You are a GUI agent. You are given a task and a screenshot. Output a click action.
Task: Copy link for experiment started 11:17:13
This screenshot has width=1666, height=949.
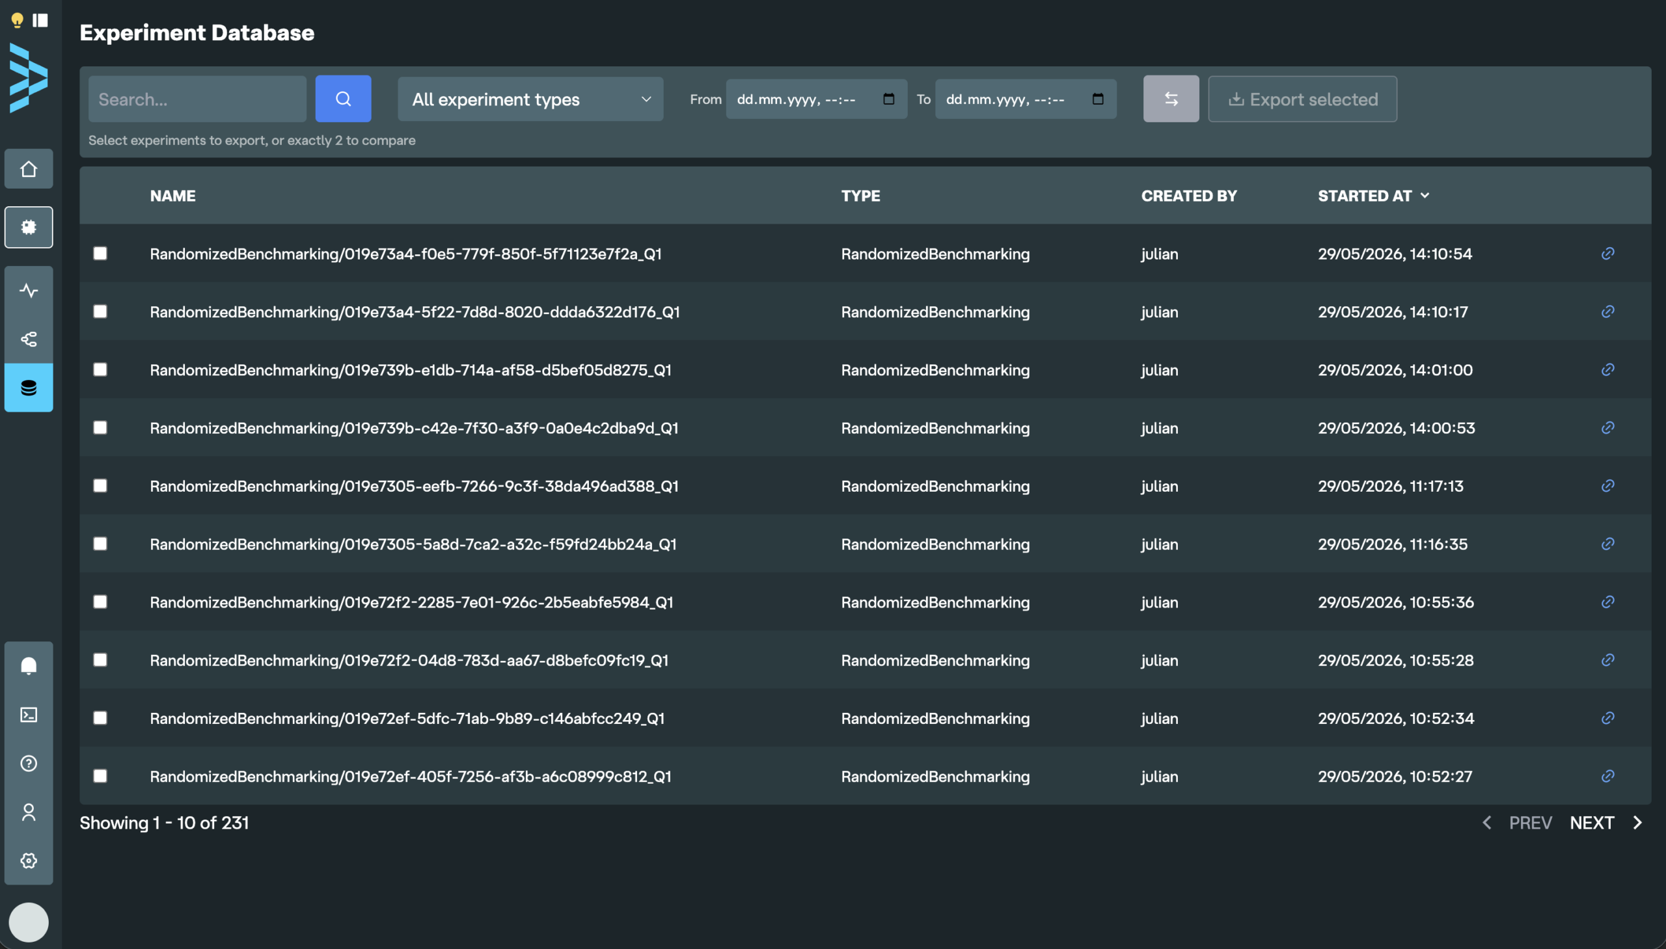click(x=1608, y=486)
